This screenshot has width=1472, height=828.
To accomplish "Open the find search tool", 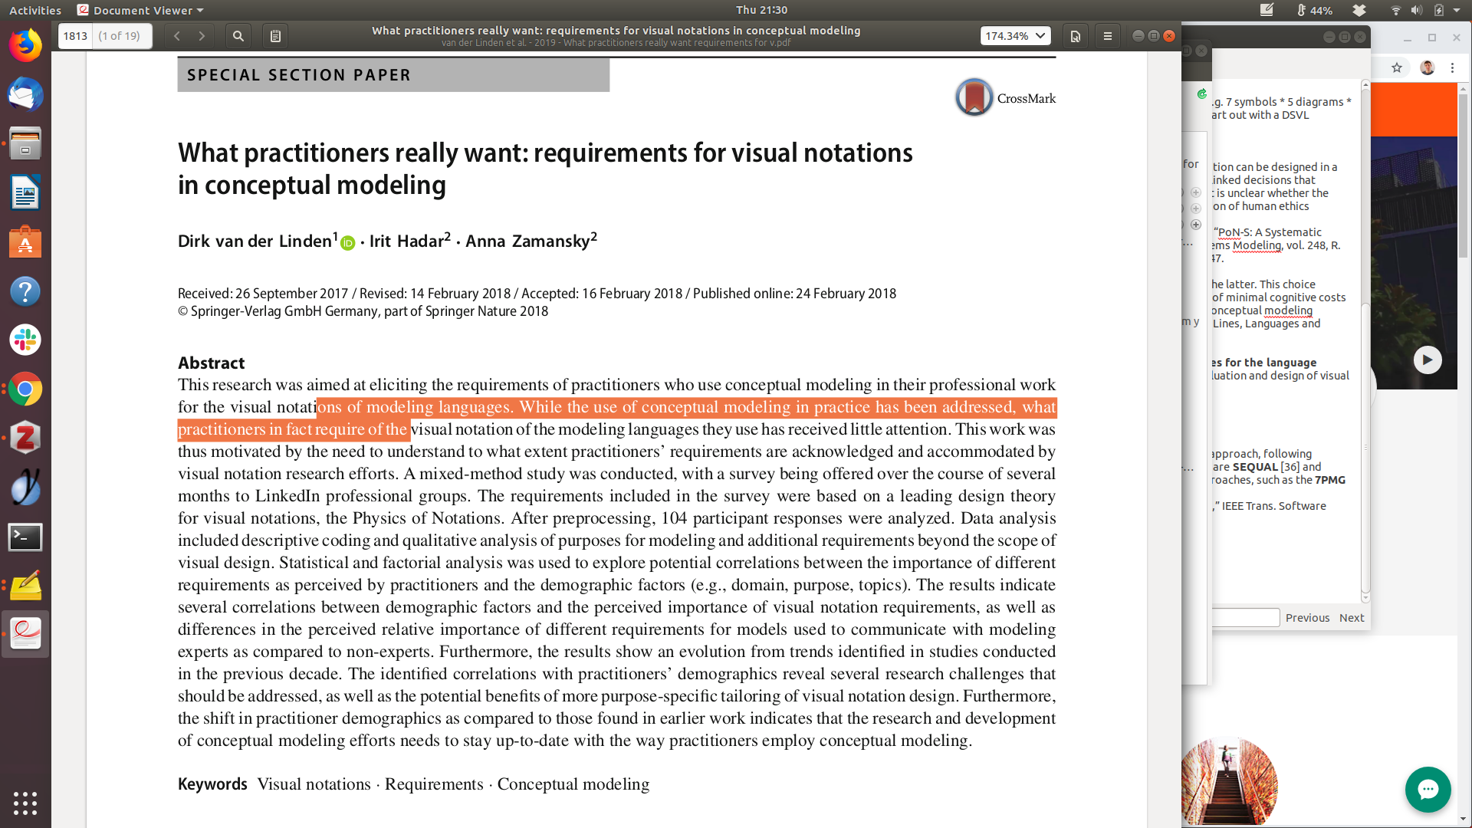I will 238,36.
